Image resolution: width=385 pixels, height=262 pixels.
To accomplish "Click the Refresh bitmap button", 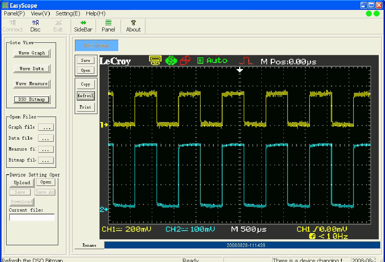I will (x=86, y=95).
